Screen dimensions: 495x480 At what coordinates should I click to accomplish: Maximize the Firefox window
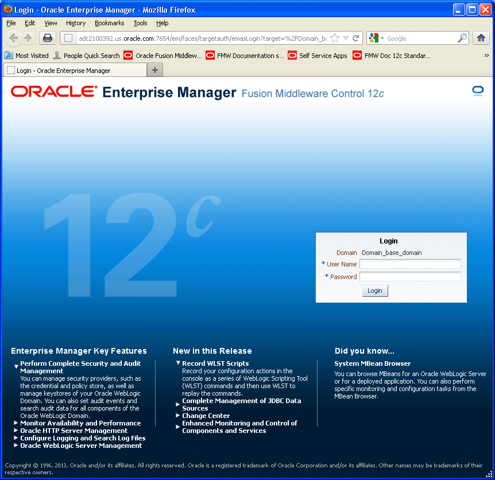click(472, 10)
